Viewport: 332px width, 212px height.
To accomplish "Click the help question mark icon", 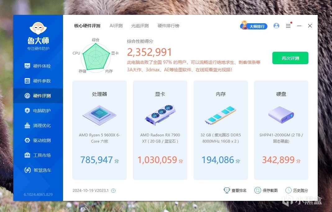I will click(113, 191).
